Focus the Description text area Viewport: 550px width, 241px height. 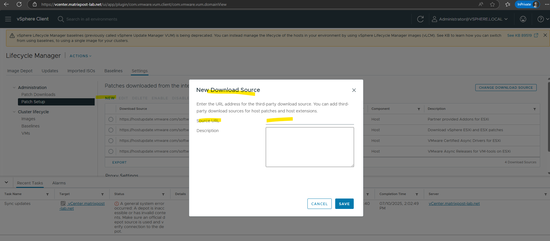click(310, 147)
